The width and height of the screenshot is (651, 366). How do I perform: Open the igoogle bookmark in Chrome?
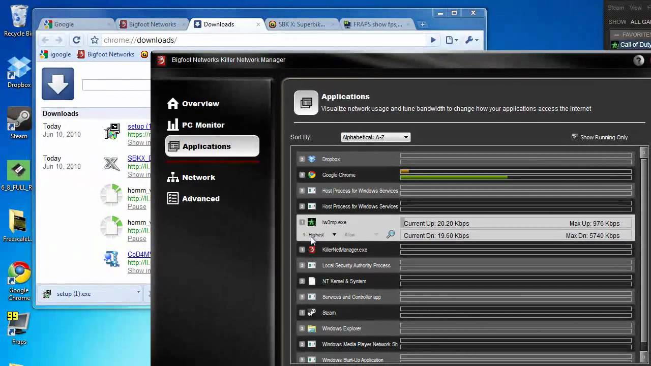click(55, 54)
